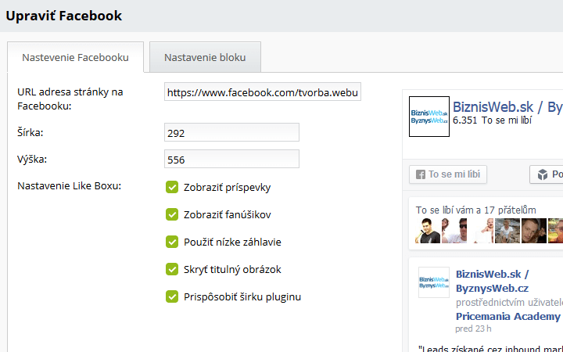Click the box icon on the partially visible button
The width and height of the screenshot is (563, 352).
point(543,174)
